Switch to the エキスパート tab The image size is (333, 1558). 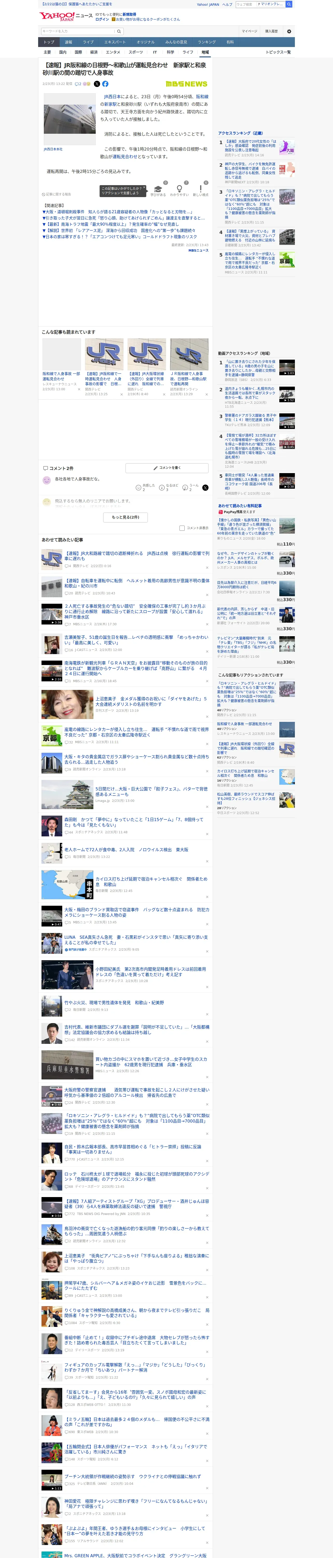[x=115, y=42]
